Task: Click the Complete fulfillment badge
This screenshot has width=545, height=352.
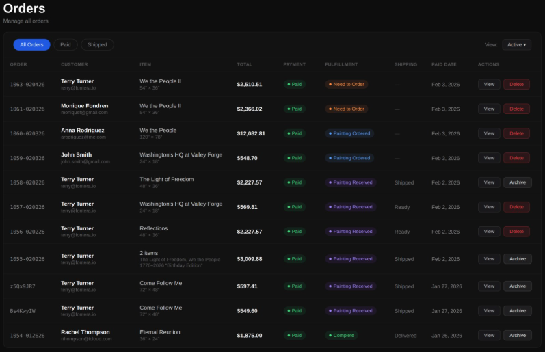Action: 342,336
